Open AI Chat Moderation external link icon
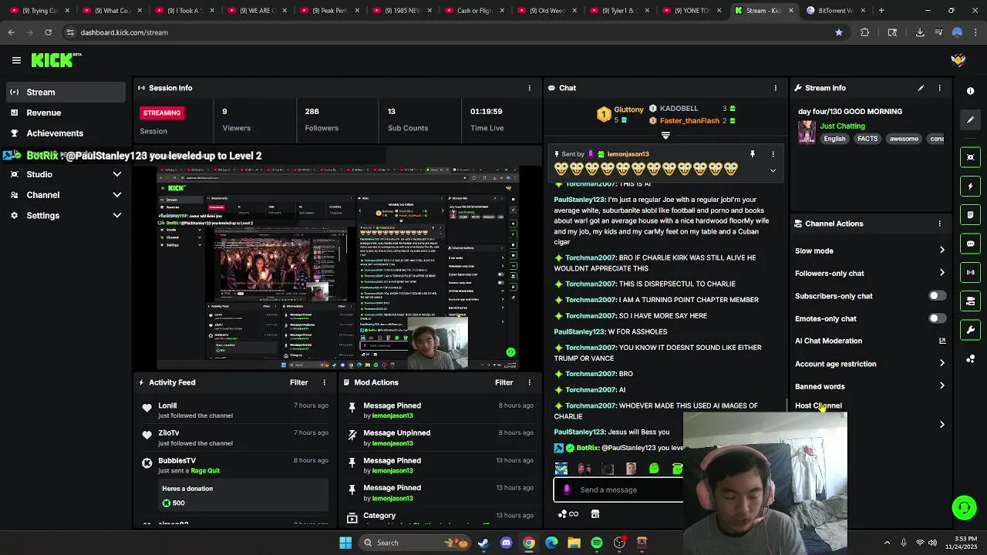The image size is (987, 555). [942, 341]
